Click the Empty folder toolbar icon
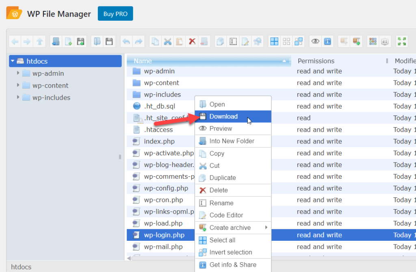 coord(204,42)
